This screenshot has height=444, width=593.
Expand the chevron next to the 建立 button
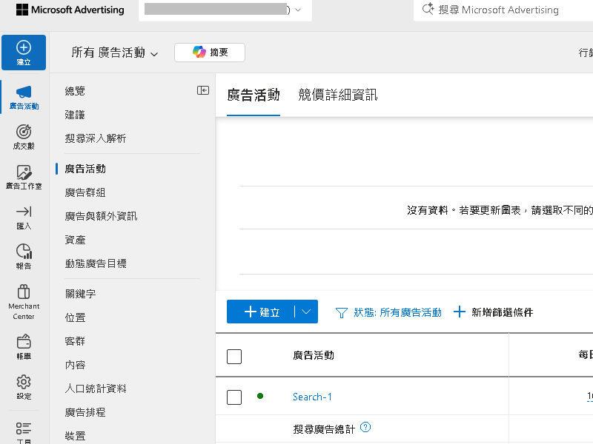[x=305, y=312]
